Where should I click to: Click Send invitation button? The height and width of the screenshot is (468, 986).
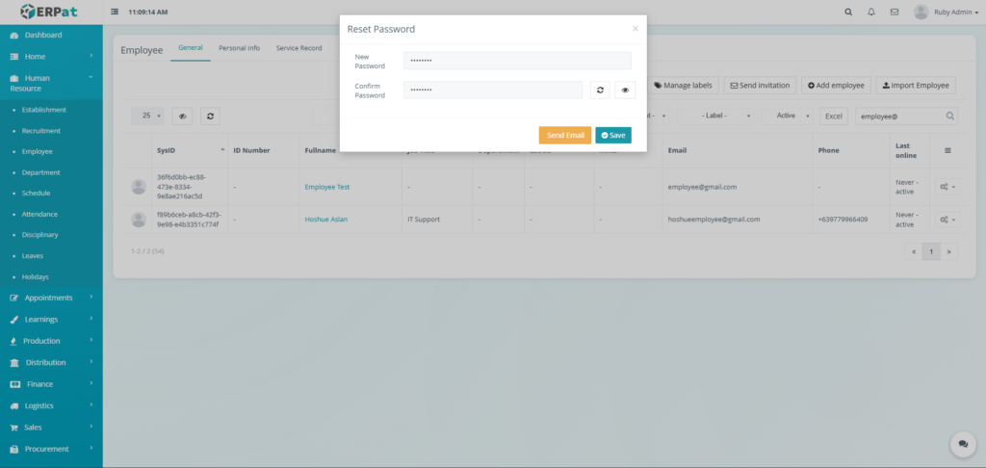761,86
